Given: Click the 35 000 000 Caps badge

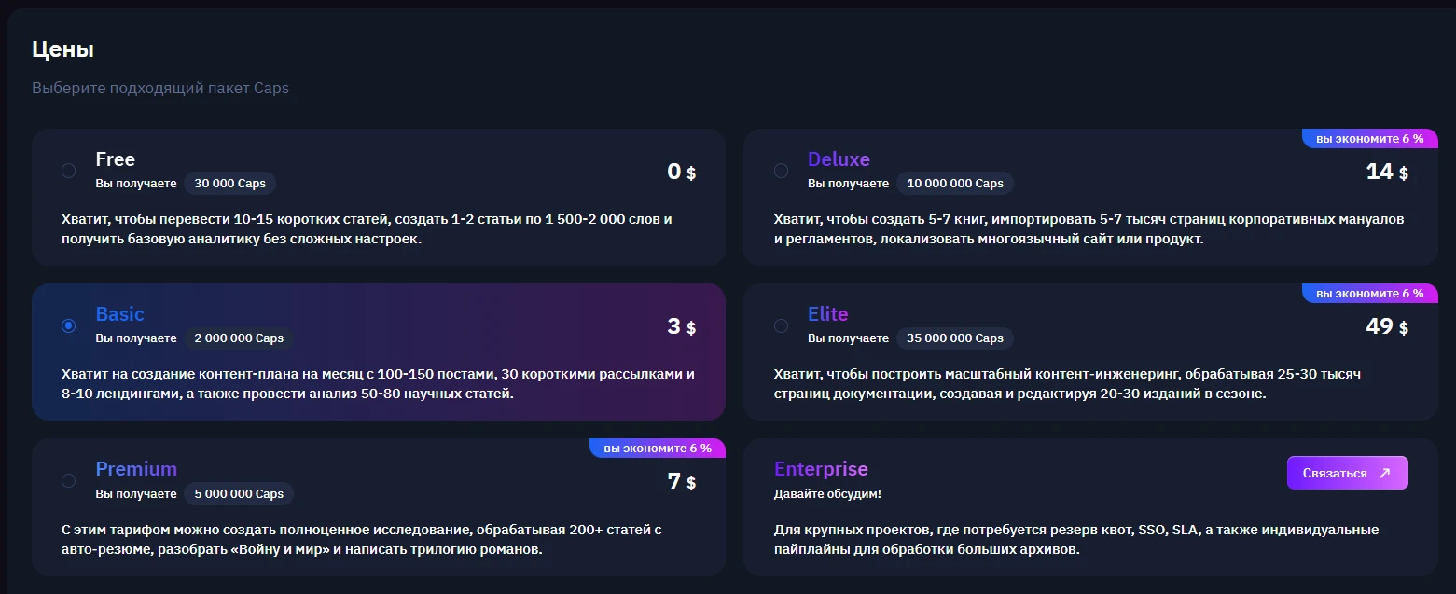Looking at the screenshot, I should pos(955,338).
